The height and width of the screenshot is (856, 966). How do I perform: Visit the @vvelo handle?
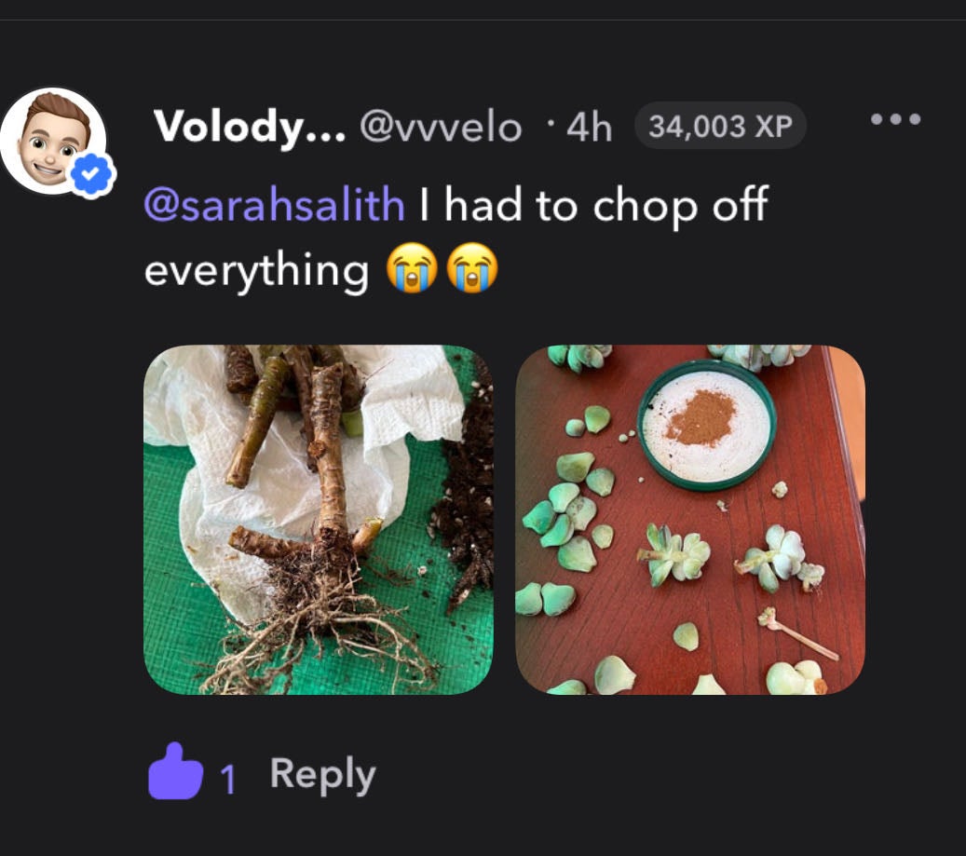pyautogui.click(x=441, y=127)
